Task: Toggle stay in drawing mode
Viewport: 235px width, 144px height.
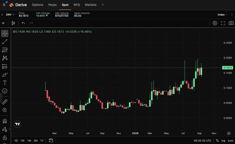Action: click(5, 130)
